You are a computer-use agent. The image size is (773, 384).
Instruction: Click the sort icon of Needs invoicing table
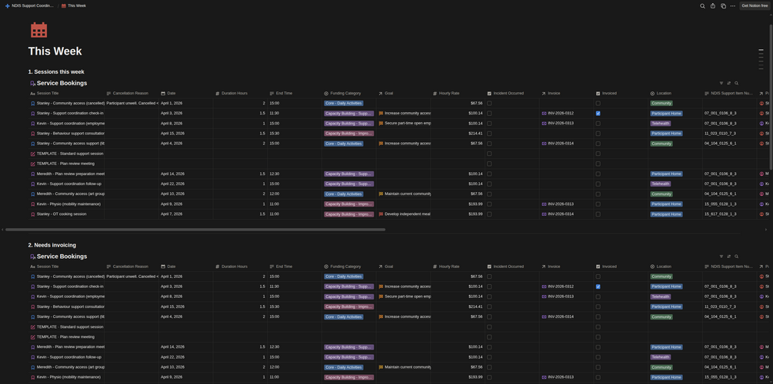pos(728,257)
